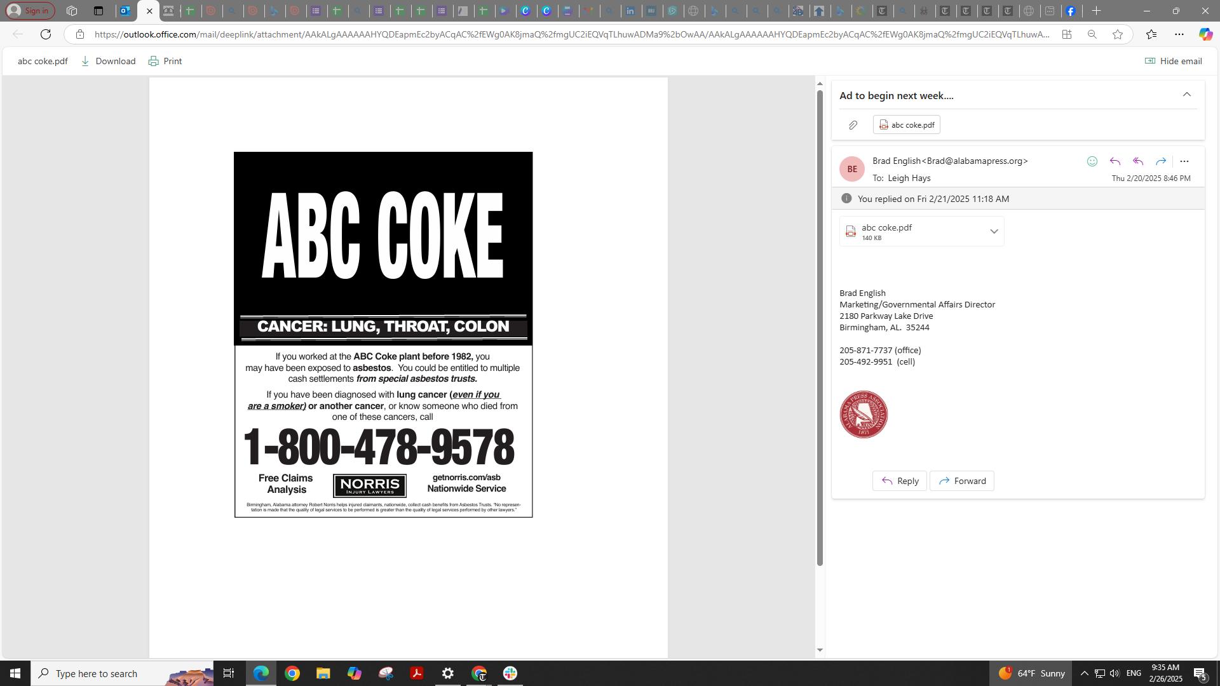Click the Reply button below message
Screen dimensions: 1220x686
(x=899, y=481)
